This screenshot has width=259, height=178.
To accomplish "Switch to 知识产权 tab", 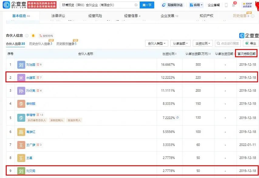I will (x=206, y=16).
